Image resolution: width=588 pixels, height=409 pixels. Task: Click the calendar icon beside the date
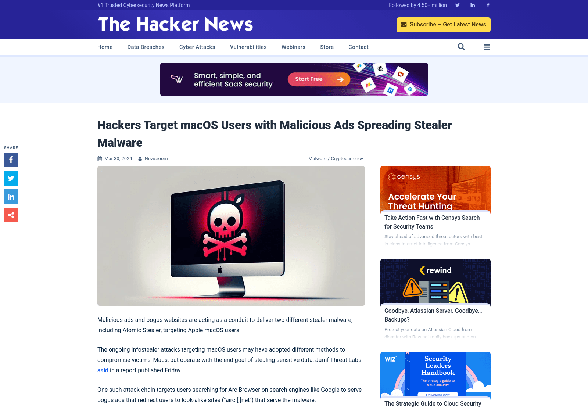pyautogui.click(x=100, y=159)
